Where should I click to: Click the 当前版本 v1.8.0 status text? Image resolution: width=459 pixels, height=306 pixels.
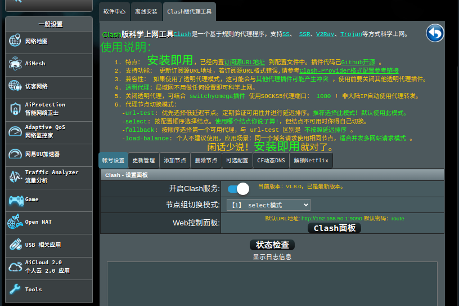[300, 187]
